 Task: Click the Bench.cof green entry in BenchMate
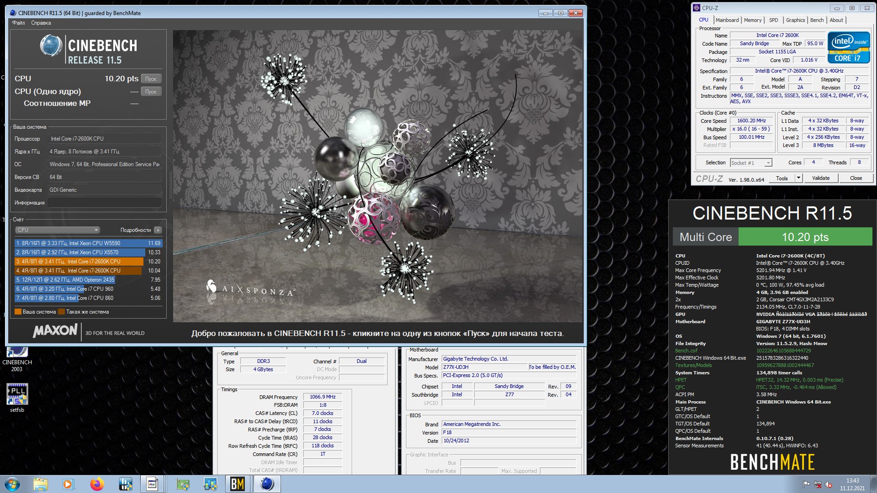pos(686,351)
